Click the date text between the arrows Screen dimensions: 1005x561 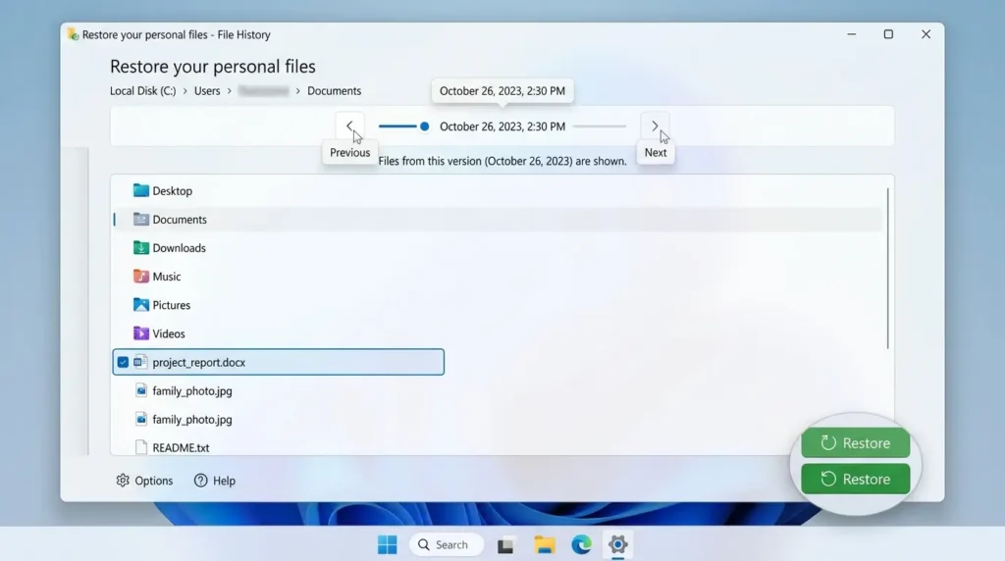(502, 127)
